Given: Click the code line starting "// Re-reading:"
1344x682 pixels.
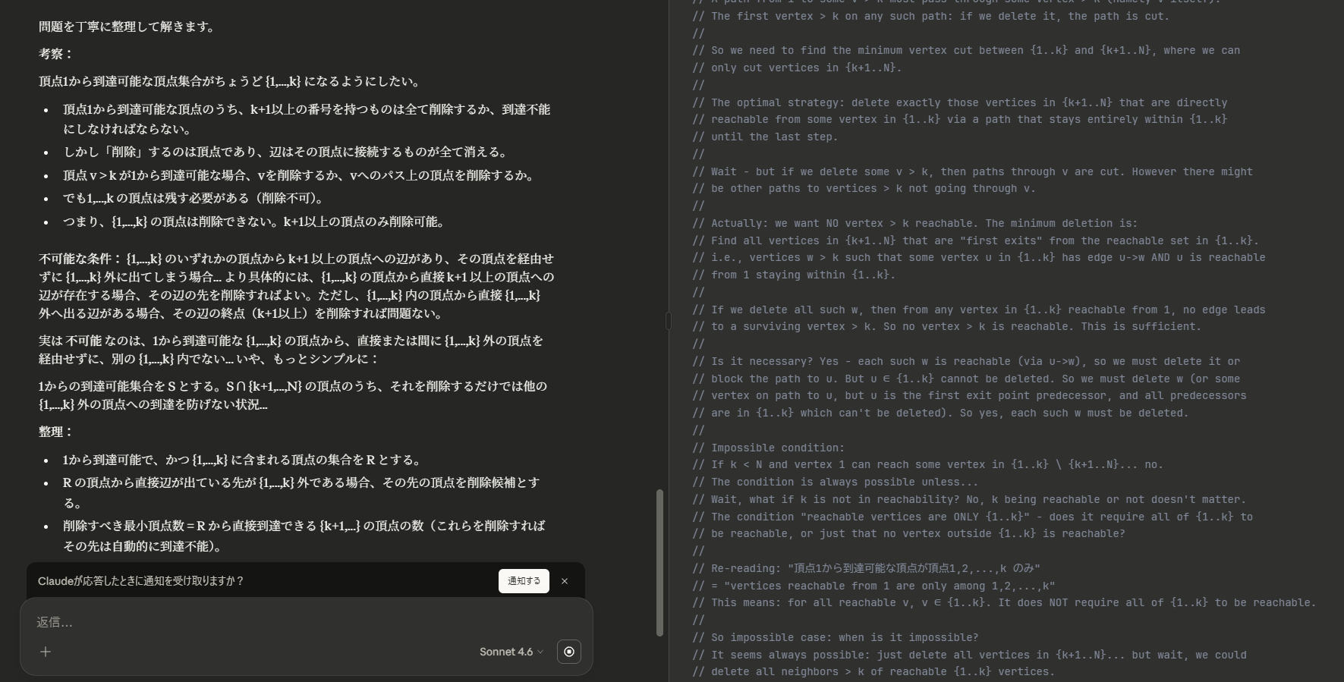Looking at the screenshot, I should 866,568.
